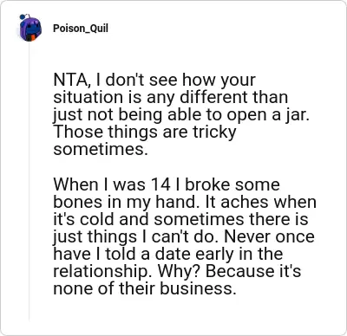Click the word 'sometimes.' ending the first paragraph
This screenshot has width=347, height=336.
tap(101, 149)
